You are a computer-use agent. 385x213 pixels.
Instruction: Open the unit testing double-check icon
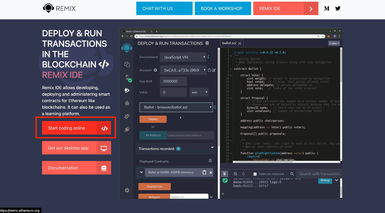pyautogui.click(x=127, y=116)
